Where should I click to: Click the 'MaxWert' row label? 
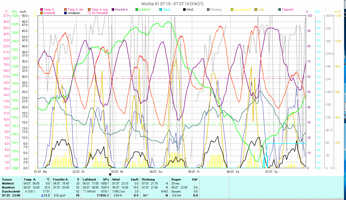8,187
